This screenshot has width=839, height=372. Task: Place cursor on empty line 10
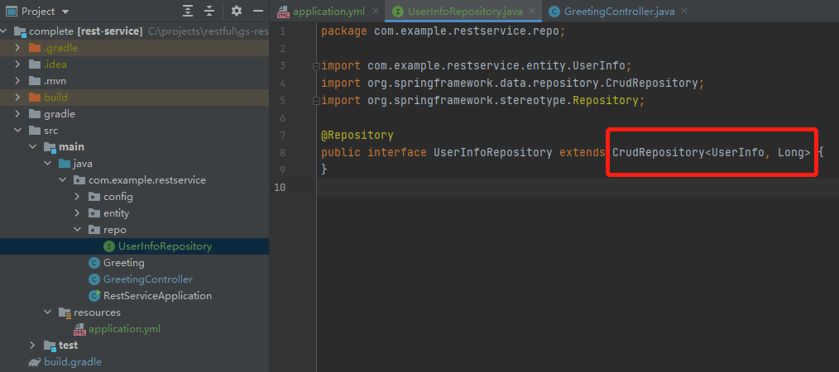pyautogui.click(x=578, y=187)
